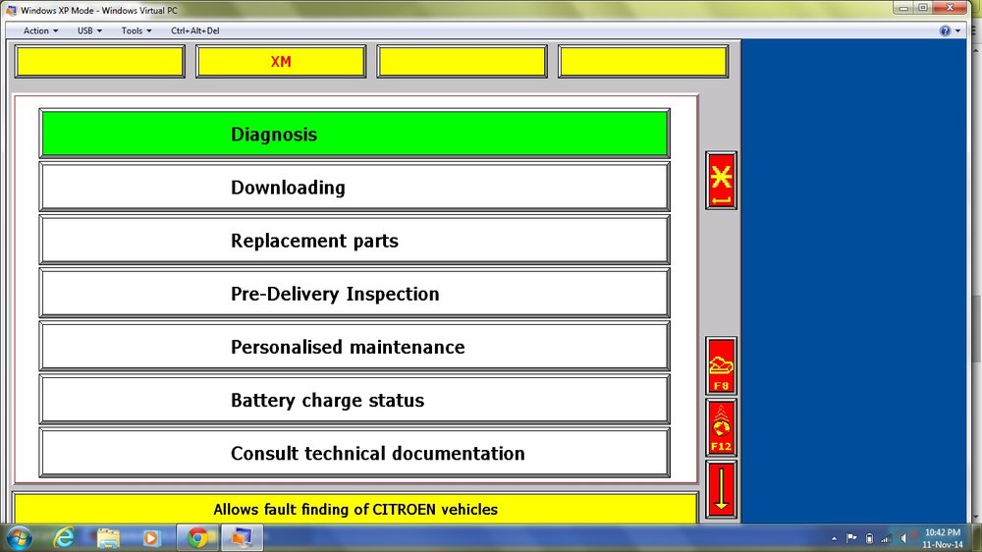
Task: Click the battery/power tray icon
Action: [869, 538]
